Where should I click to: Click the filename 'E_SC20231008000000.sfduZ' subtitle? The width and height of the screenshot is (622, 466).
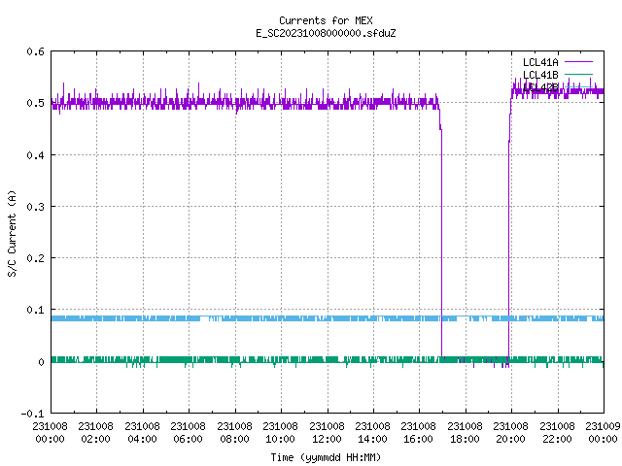(326, 33)
